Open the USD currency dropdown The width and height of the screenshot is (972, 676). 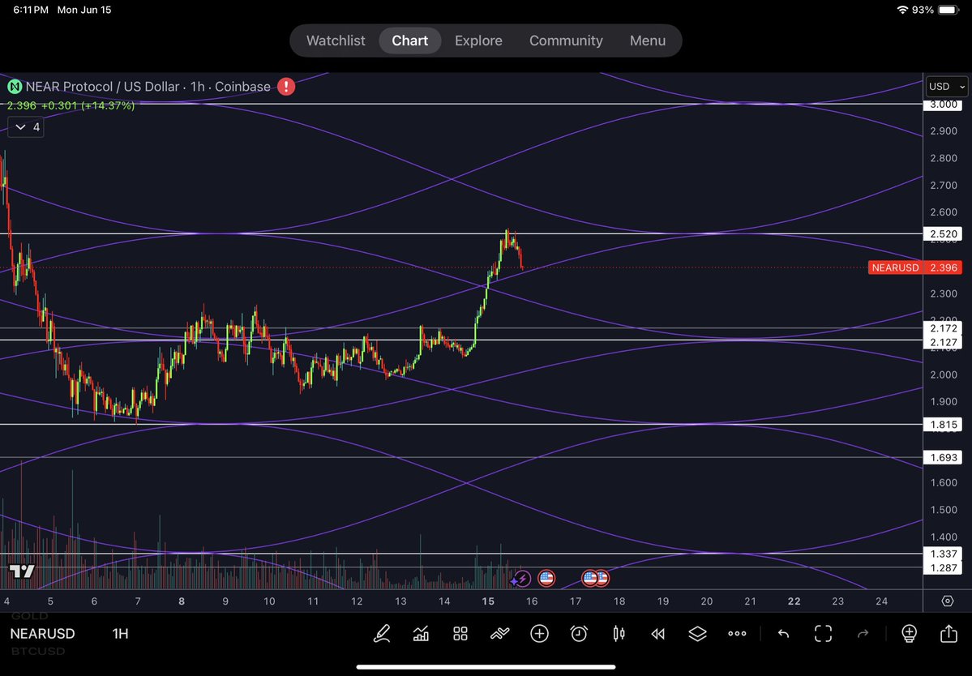(947, 87)
